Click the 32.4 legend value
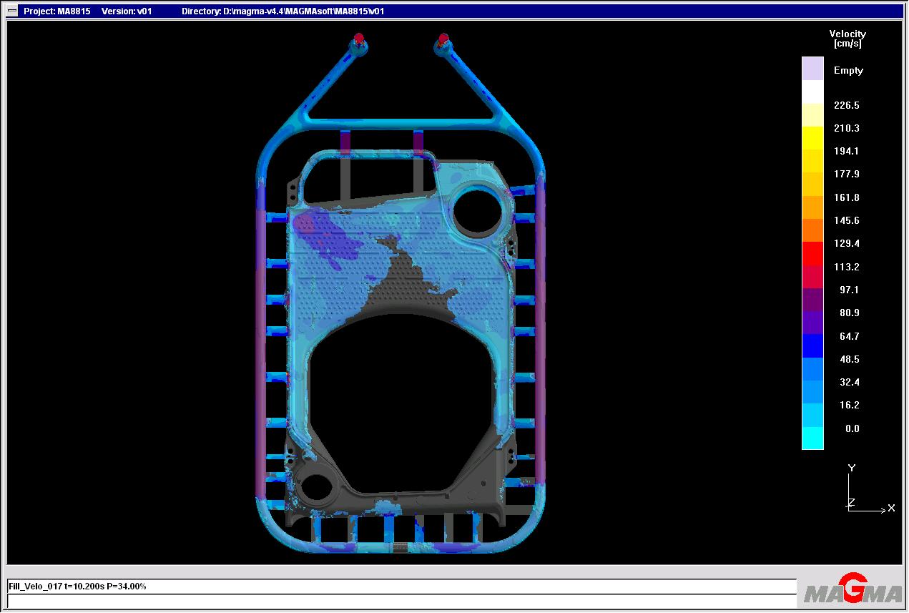Image resolution: width=909 pixels, height=613 pixels. tap(849, 382)
